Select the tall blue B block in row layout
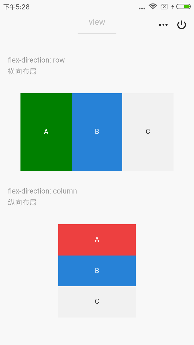Screen dimensions: 194x345 (97, 132)
